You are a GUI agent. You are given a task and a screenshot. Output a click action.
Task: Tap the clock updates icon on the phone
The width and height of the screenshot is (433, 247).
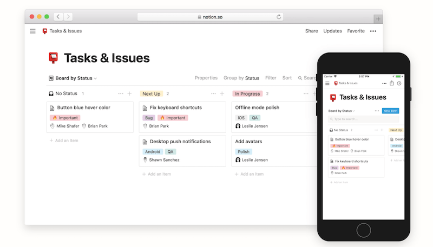point(399,83)
